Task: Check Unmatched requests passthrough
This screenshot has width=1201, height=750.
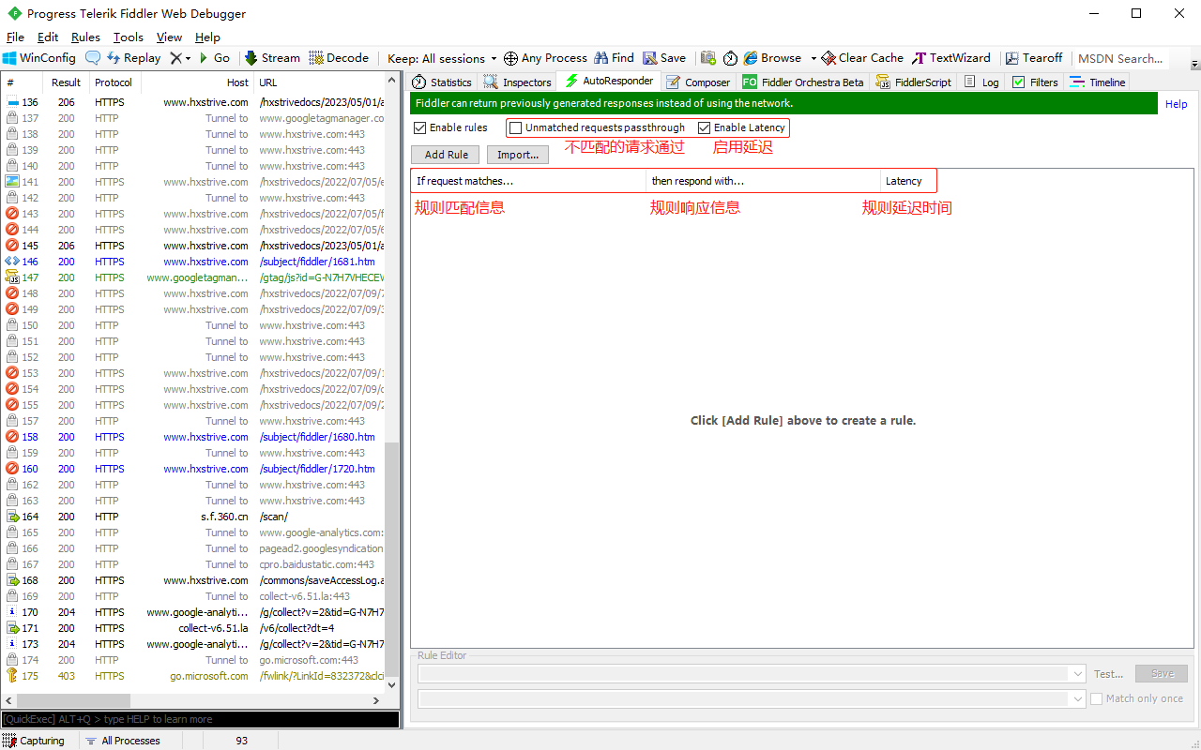Action: coord(515,127)
